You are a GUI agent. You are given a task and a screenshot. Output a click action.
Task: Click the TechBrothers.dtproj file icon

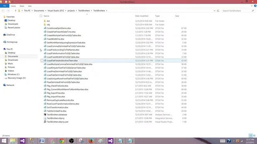point(45,118)
